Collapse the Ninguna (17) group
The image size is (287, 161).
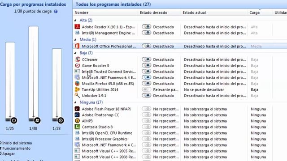[x=75, y=102]
